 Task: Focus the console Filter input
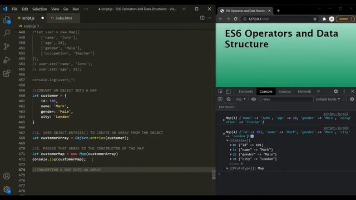point(287,99)
